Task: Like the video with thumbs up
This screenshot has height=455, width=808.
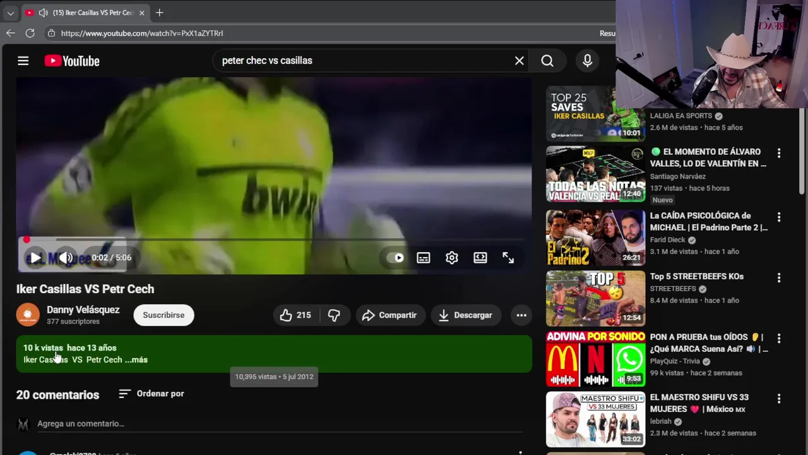Action: pyautogui.click(x=296, y=315)
